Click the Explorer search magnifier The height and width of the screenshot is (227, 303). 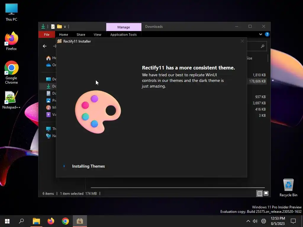tap(262, 46)
